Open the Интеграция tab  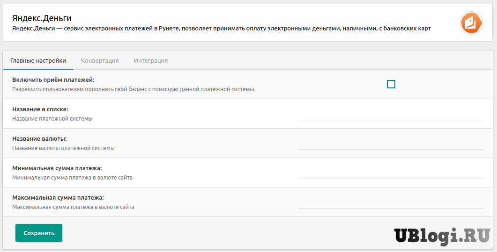pos(151,61)
